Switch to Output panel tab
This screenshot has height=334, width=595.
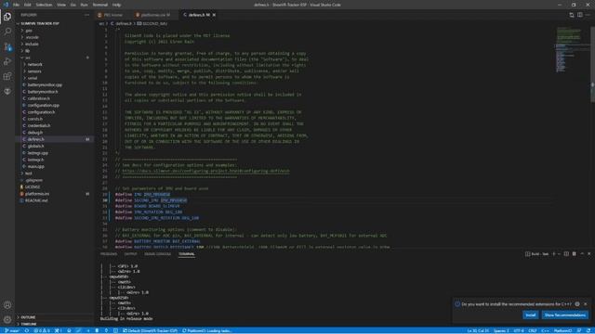click(x=130, y=253)
